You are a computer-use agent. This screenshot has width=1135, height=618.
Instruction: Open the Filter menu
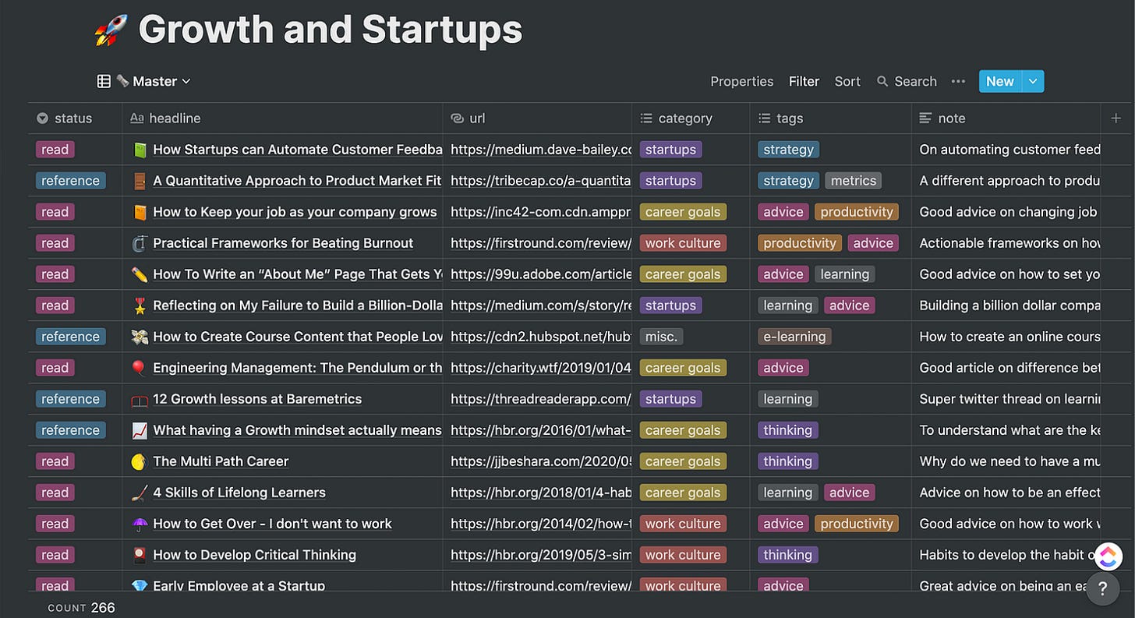tap(804, 81)
